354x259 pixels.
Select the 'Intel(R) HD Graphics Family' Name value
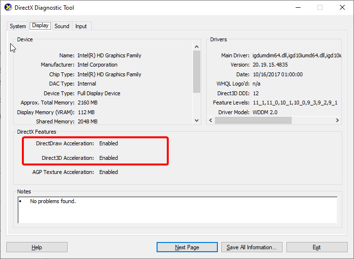[109, 55]
